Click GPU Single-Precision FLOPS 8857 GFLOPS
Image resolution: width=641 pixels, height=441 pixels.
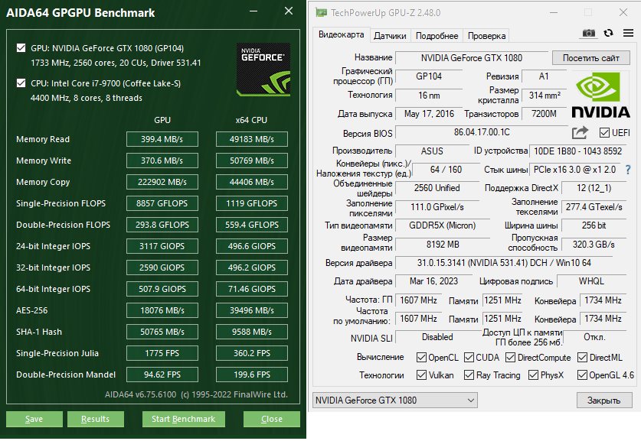pos(162,203)
